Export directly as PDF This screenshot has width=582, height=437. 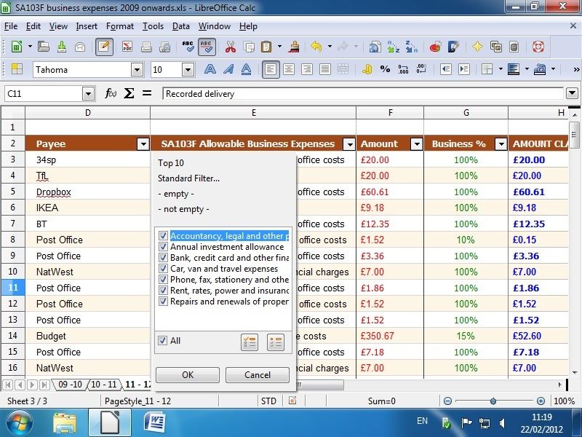click(x=127, y=47)
